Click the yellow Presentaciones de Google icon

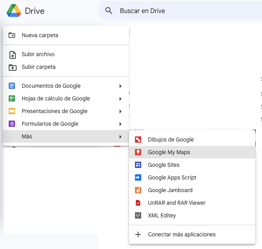click(12, 111)
